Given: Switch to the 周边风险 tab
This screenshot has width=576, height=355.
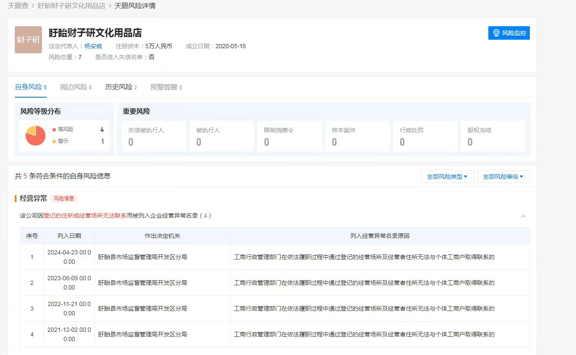Looking at the screenshot, I should pos(75,87).
